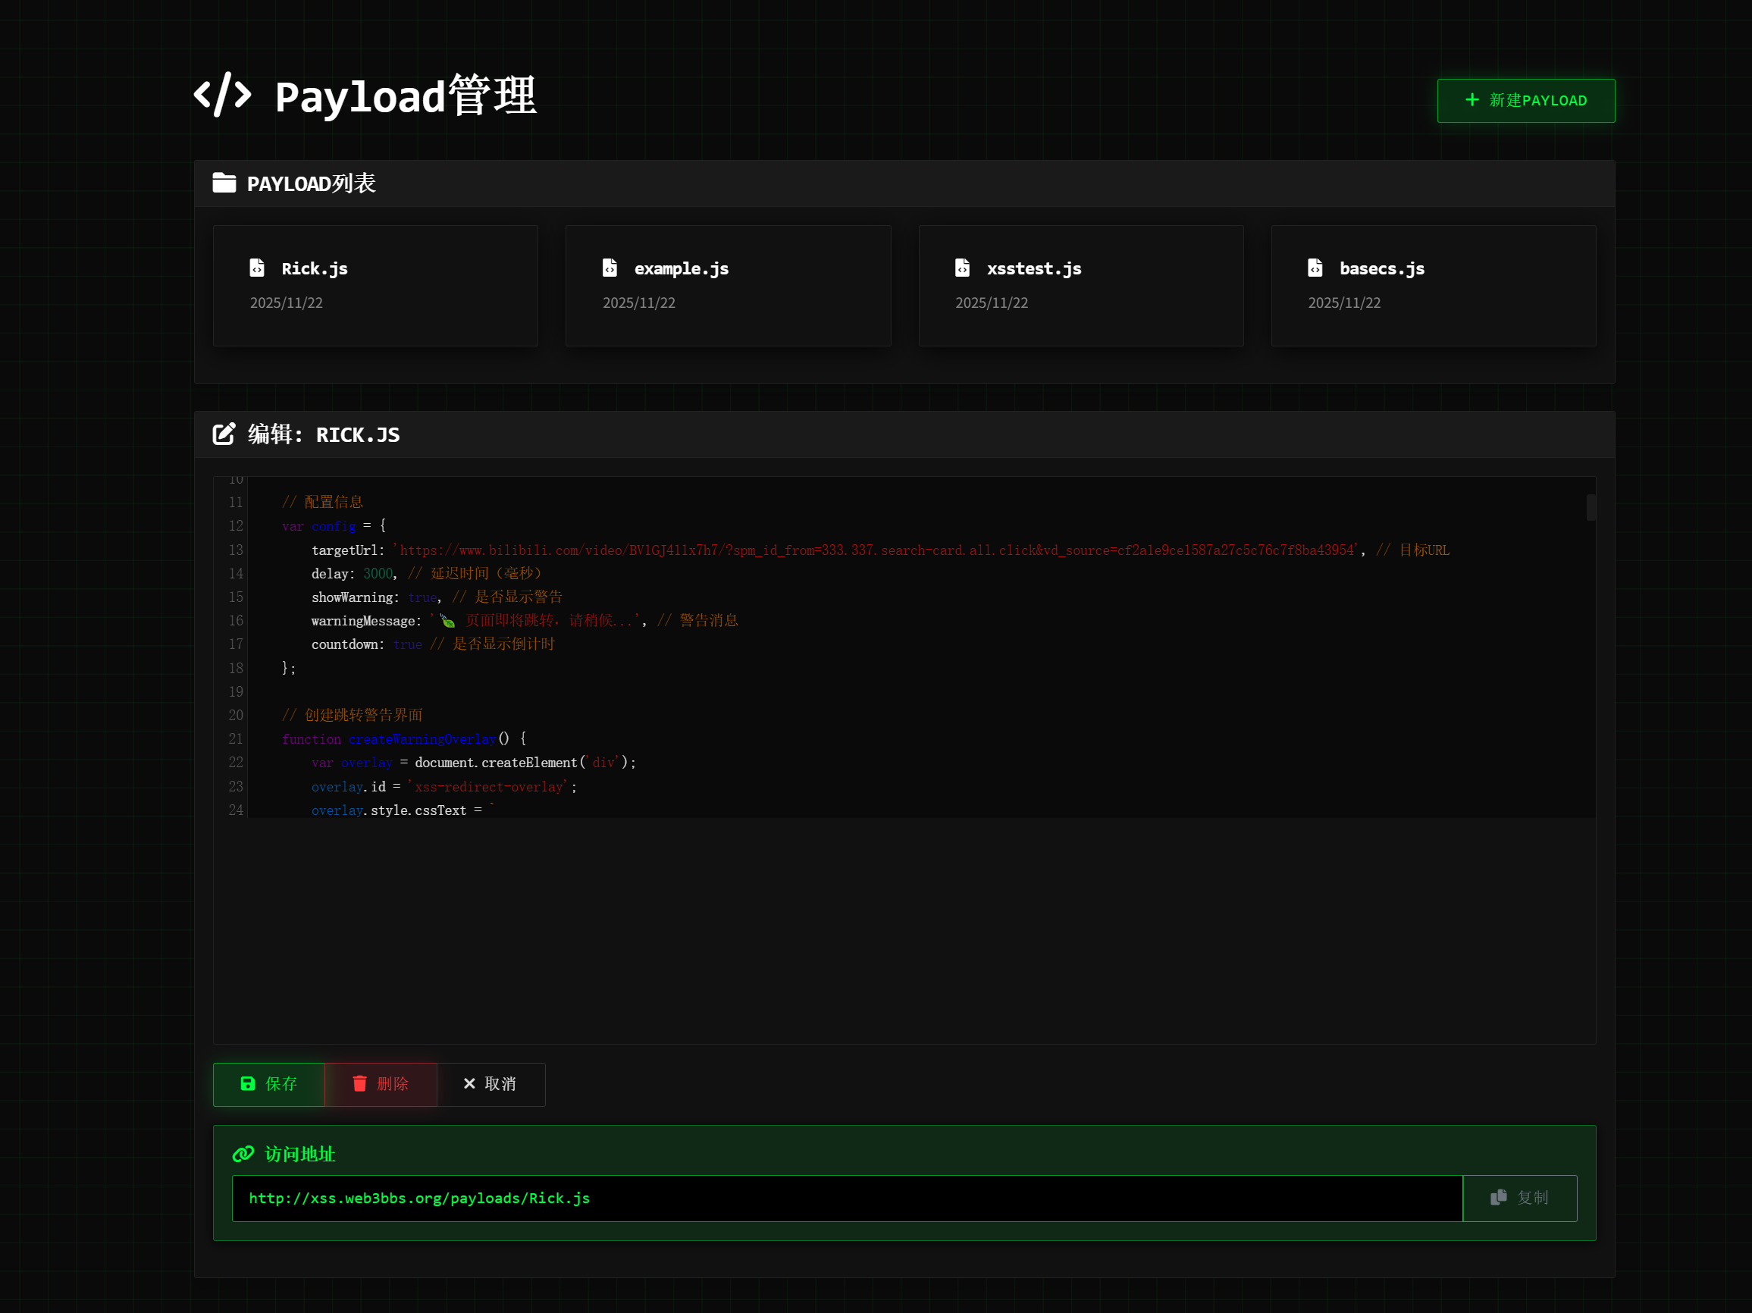Image resolution: width=1752 pixels, height=1313 pixels.
Task: Cancel editing via the 取消 button
Action: [x=491, y=1084]
